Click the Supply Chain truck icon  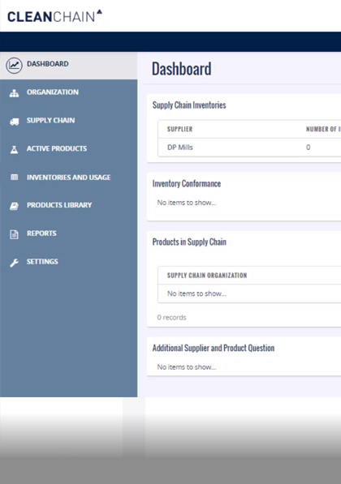pyautogui.click(x=15, y=122)
